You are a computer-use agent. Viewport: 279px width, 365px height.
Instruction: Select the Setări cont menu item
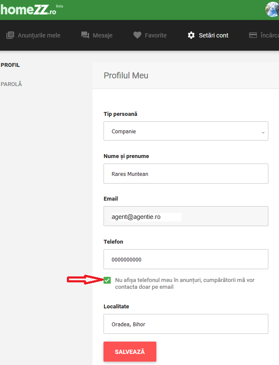(x=208, y=35)
